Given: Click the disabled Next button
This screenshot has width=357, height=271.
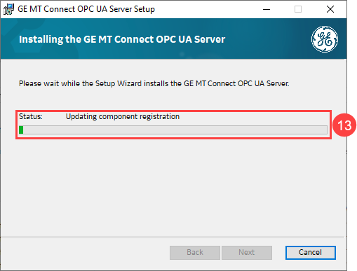Looking at the screenshot, I should [x=247, y=252].
